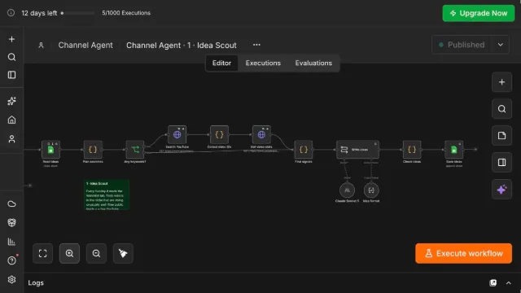Open the help question mark icon
This screenshot has width=521, height=293.
click(x=11, y=260)
